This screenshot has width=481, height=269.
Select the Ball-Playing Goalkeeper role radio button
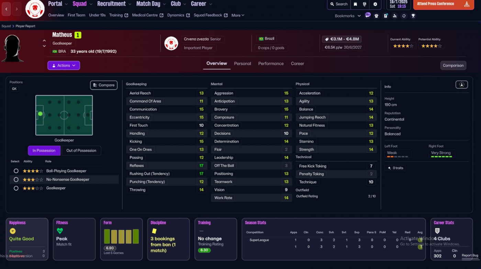coord(16,171)
